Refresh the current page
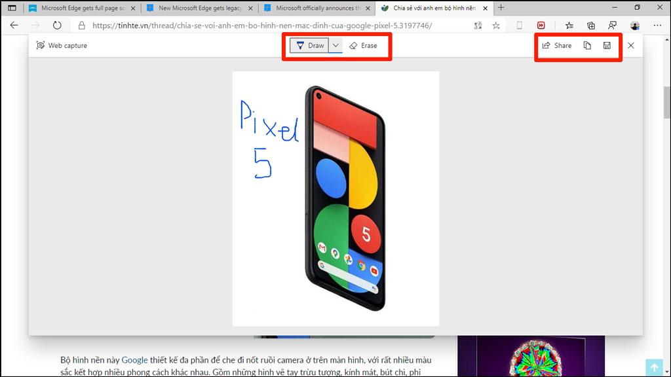Viewport: 671px width, 377px height. click(57, 26)
